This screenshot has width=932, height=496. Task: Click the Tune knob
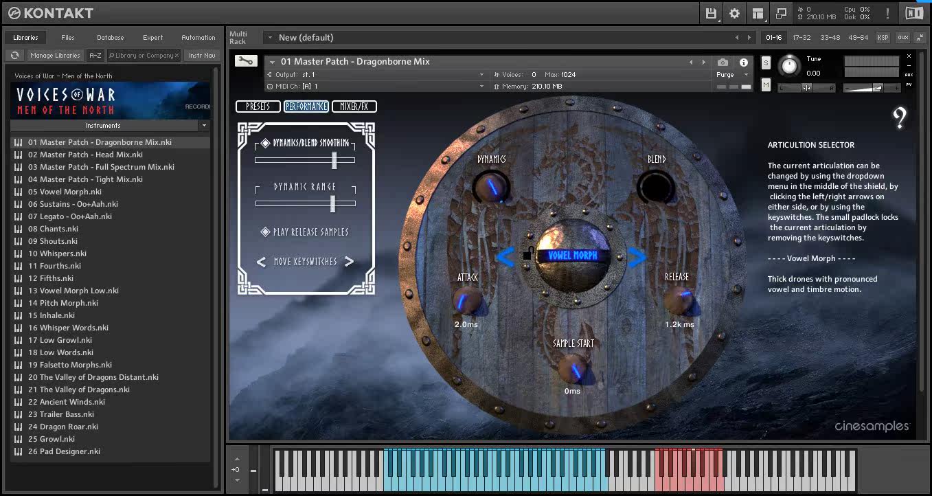789,65
